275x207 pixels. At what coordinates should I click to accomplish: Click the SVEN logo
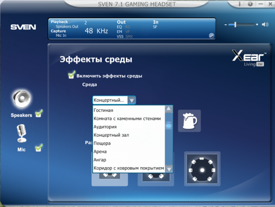tap(23, 27)
